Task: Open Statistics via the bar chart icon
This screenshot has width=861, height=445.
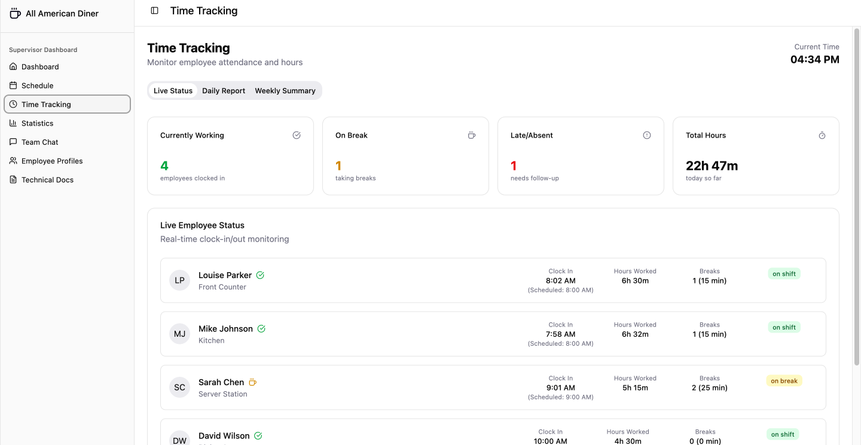Action: coord(13,123)
